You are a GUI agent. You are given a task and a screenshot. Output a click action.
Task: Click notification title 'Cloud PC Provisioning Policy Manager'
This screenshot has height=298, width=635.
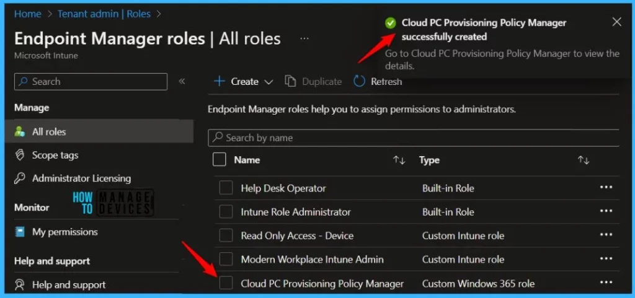pyautogui.click(x=484, y=23)
